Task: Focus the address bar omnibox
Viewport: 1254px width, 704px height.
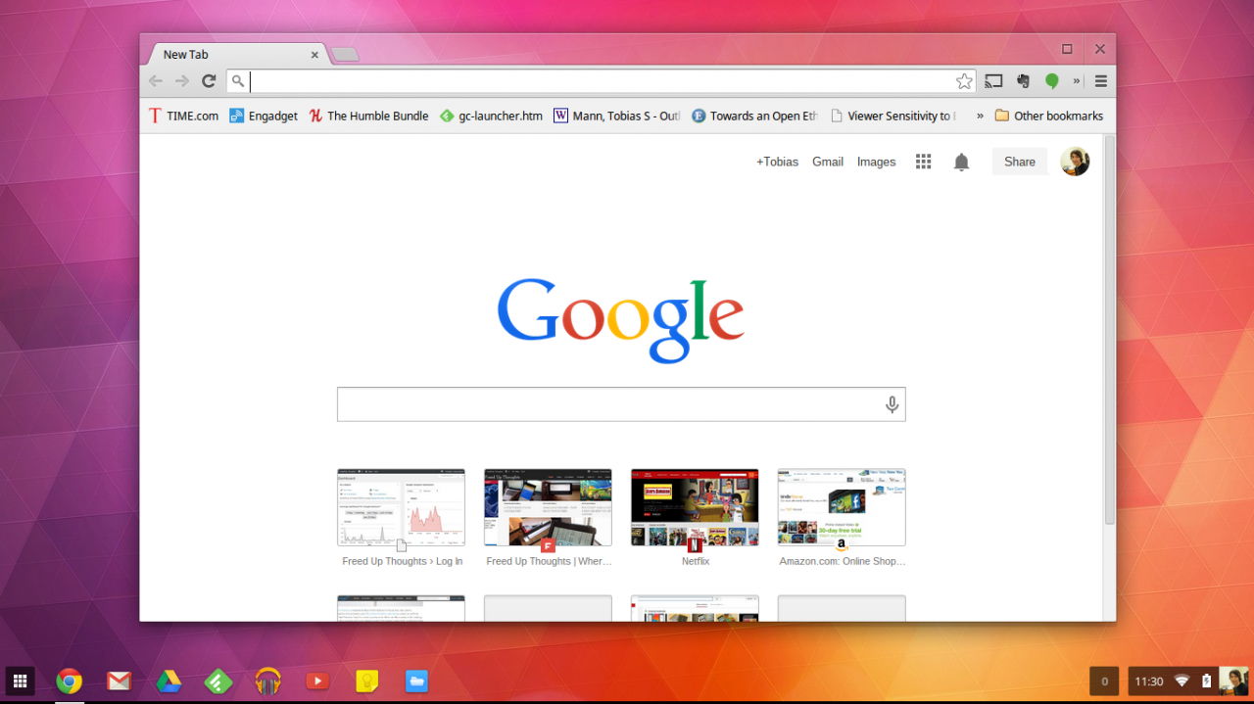Action: (x=601, y=81)
